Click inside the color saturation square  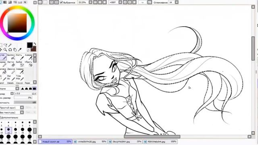(x=17, y=23)
